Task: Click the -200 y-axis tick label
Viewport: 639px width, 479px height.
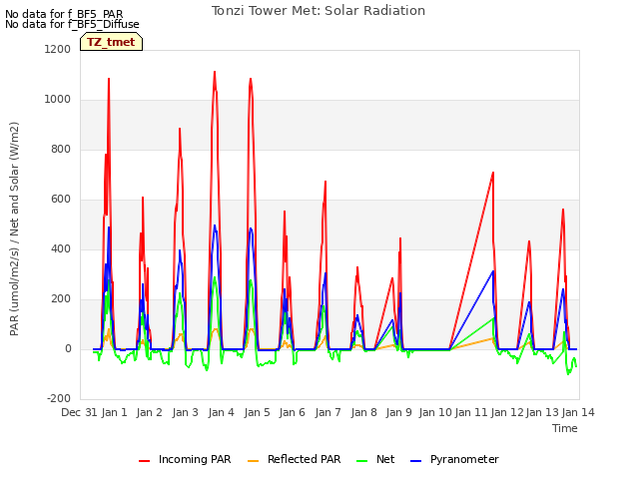Action: pyautogui.click(x=59, y=398)
